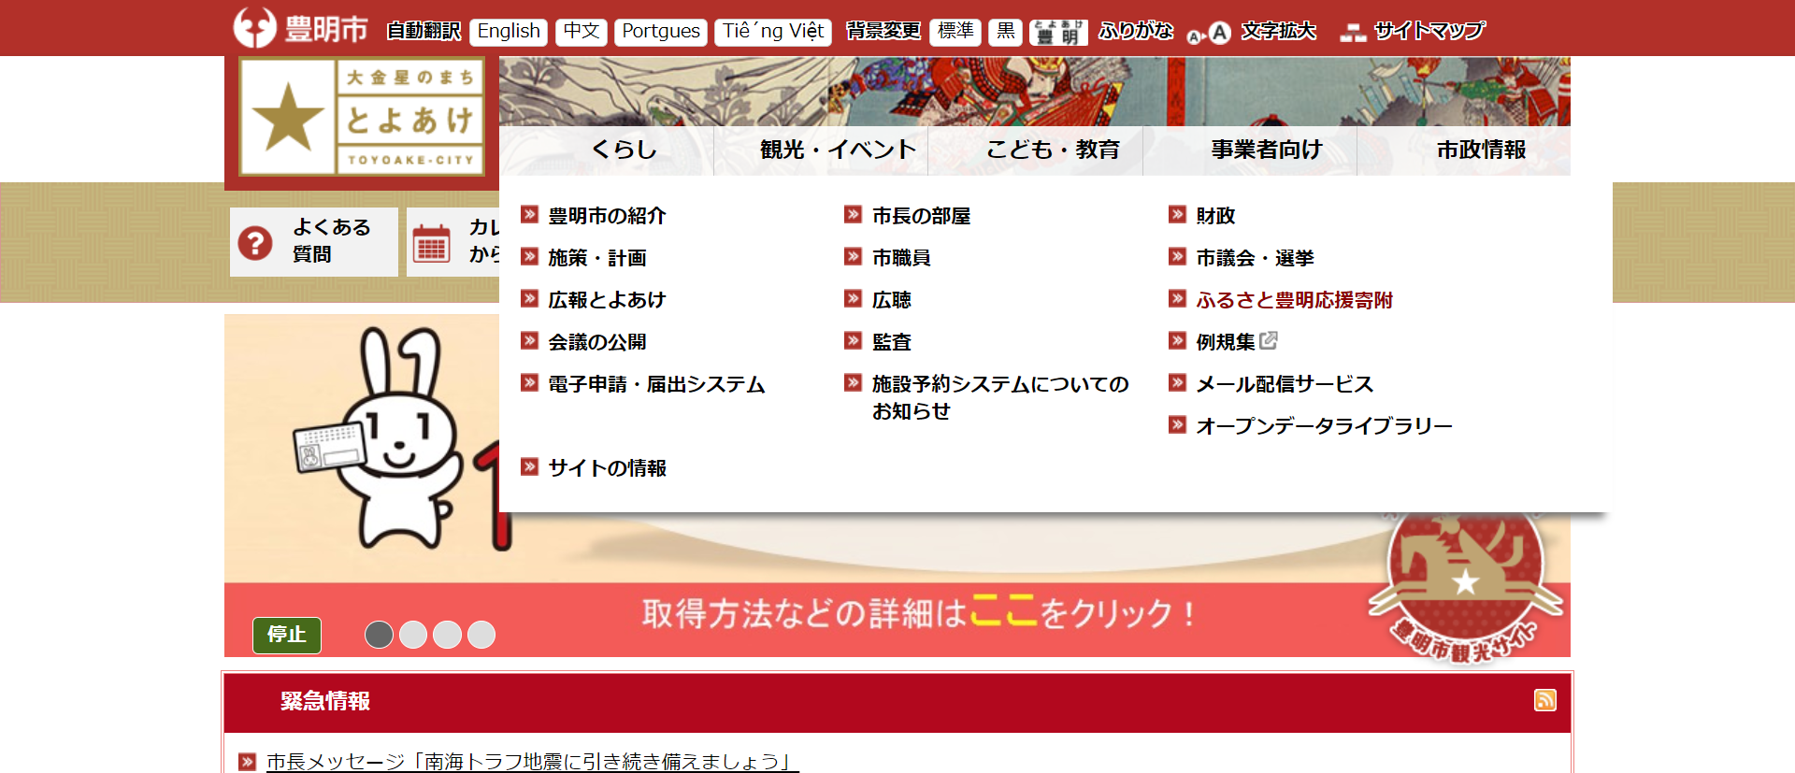The height and width of the screenshot is (773, 1795).
Task: Open 施策・計画 link
Action: click(x=597, y=258)
